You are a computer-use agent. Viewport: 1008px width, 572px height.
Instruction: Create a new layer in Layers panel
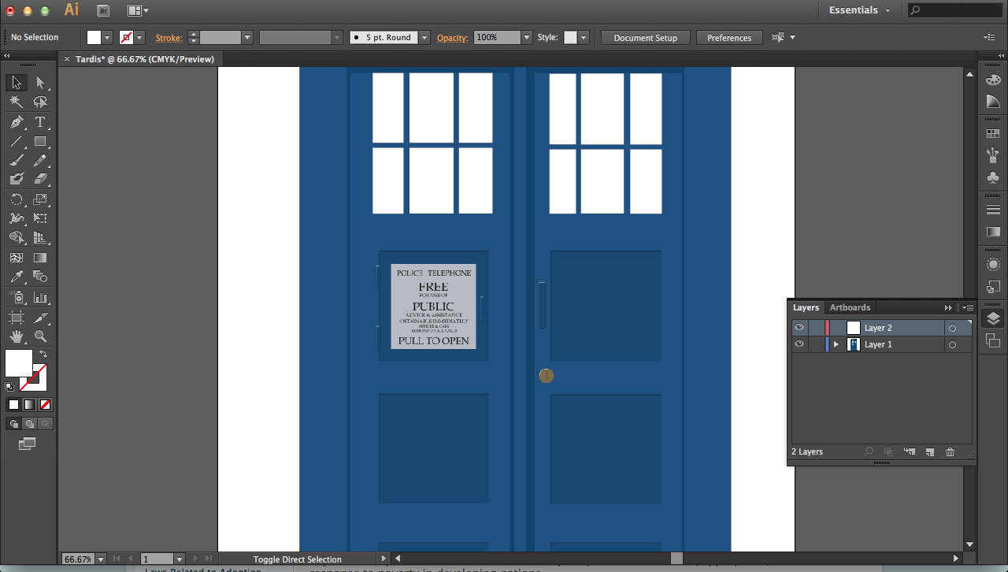coord(929,452)
